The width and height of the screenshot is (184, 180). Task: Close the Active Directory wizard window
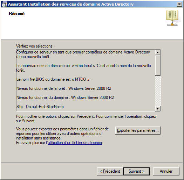179,4
